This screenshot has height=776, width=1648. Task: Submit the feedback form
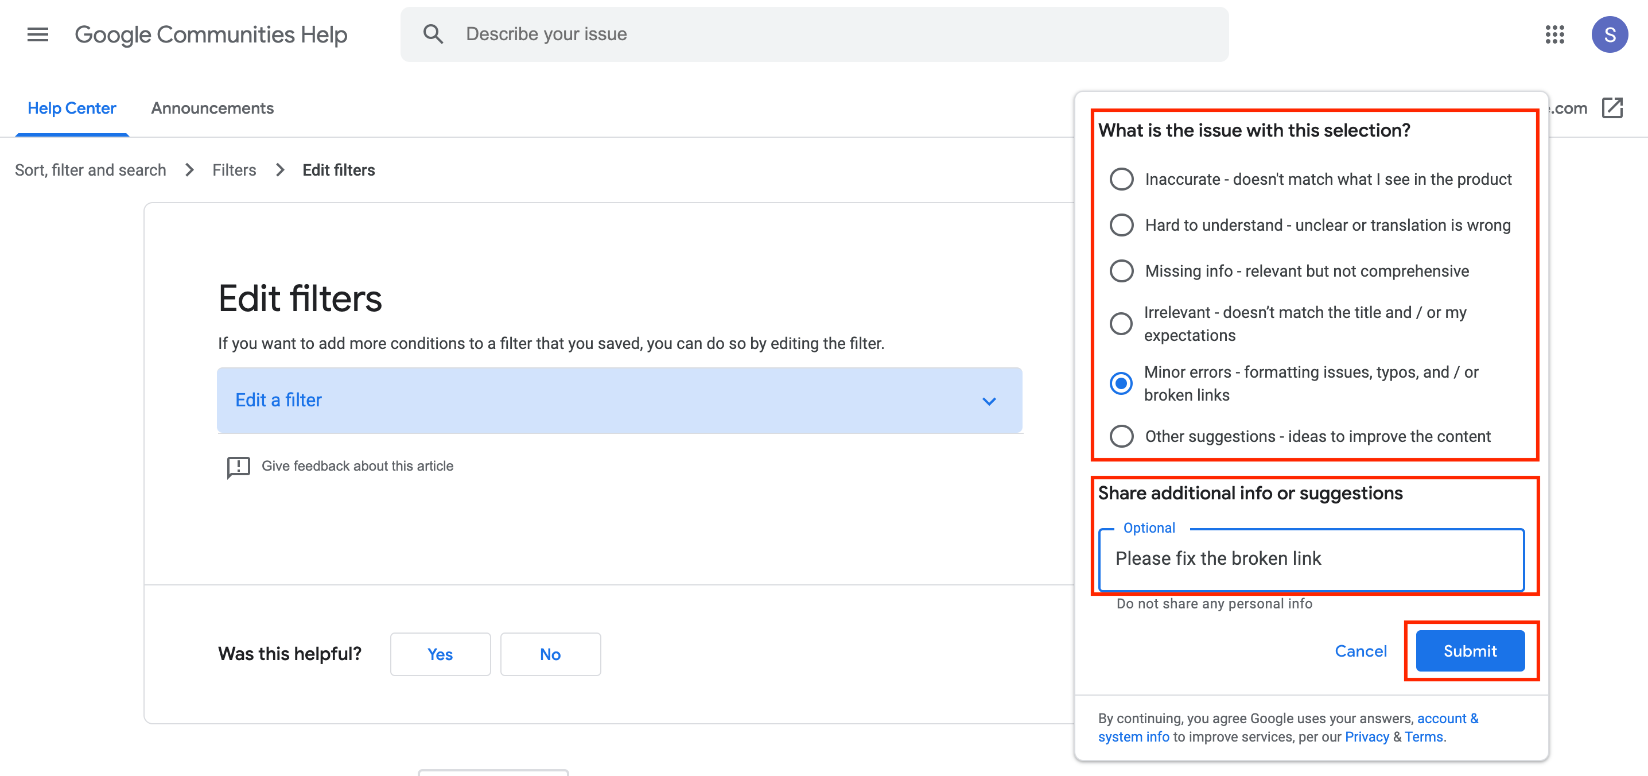tap(1470, 650)
